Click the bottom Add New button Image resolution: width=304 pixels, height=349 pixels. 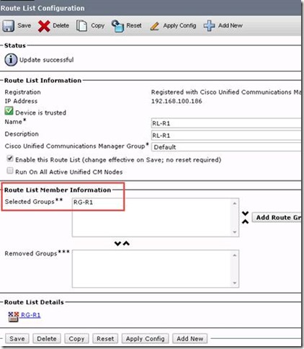[x=190, y=339]
